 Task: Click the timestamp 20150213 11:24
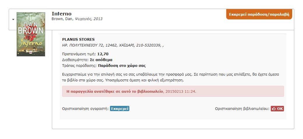[x=181, y=91]
